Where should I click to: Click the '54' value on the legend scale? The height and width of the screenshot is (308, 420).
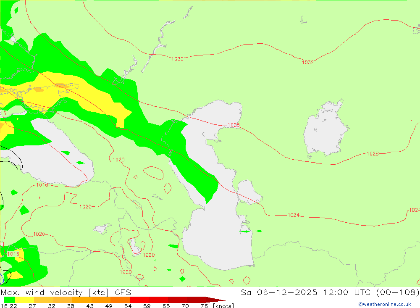(x=128, y=306)
